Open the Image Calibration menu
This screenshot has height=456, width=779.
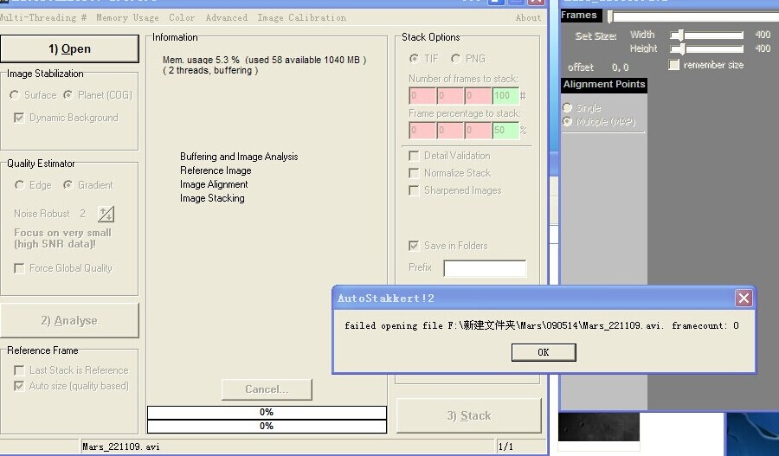coord(301,17)
